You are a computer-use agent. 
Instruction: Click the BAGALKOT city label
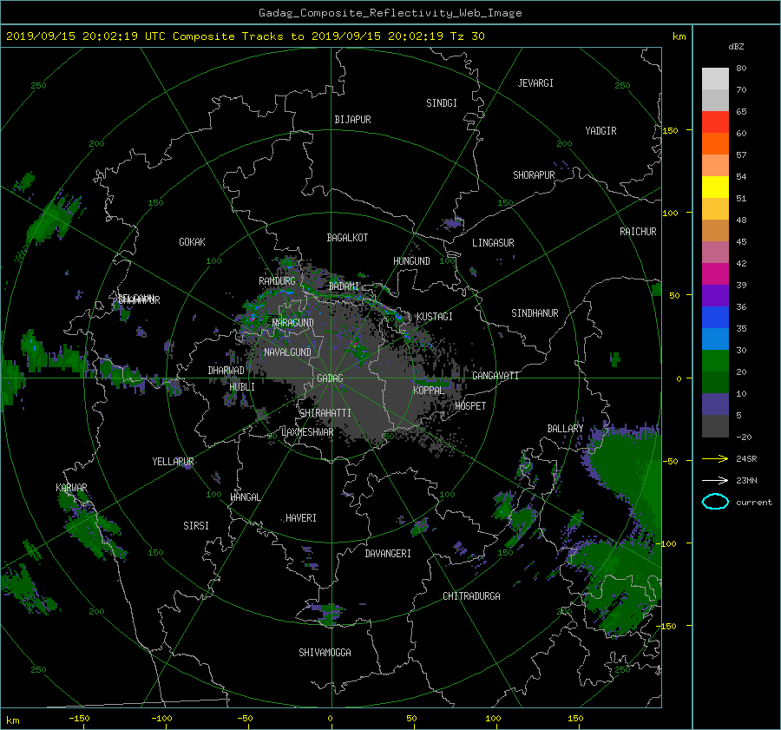347,238
